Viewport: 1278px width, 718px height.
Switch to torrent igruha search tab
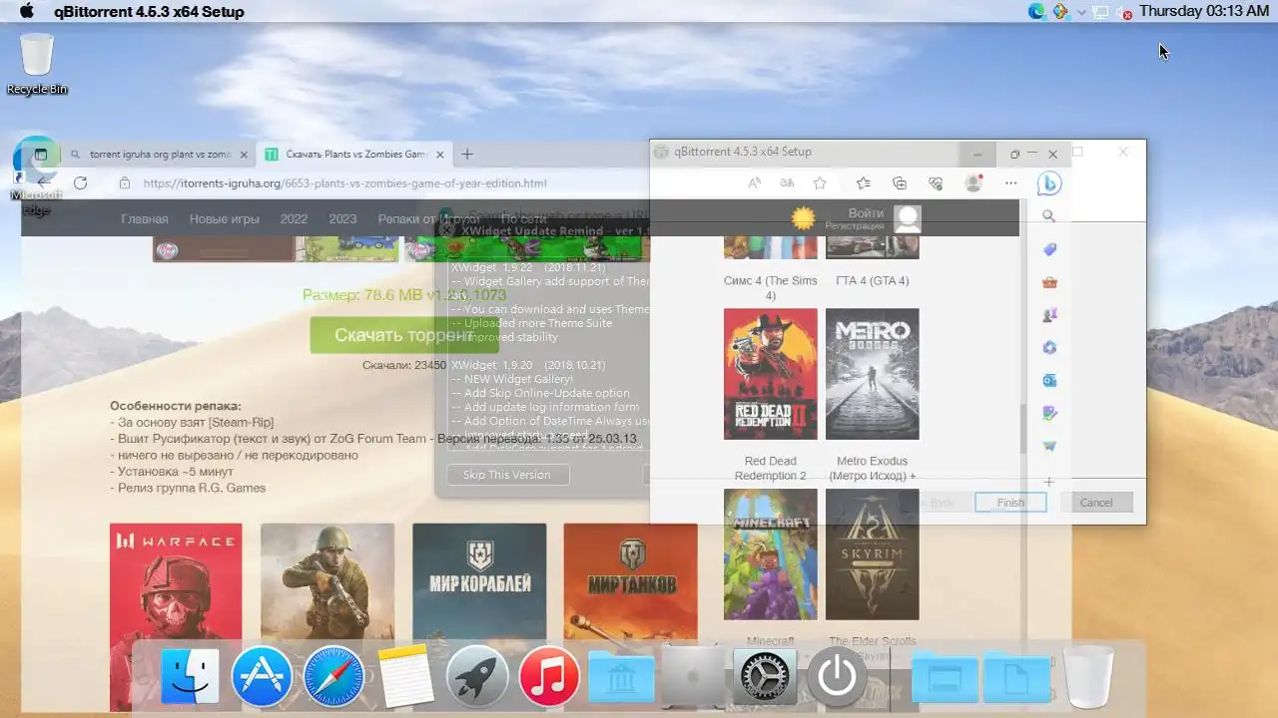tap(159, 155)
